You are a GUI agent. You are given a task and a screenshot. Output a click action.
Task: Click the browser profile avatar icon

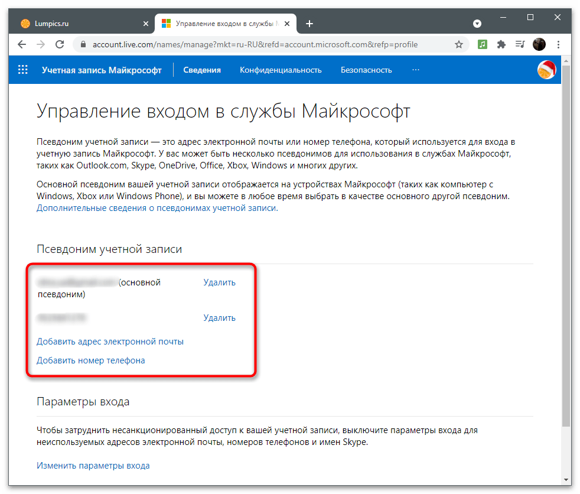(x=539, y=44)
